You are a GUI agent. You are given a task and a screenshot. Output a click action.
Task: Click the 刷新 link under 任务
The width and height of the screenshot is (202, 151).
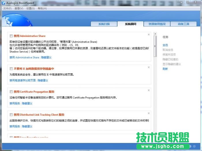[x=165, y=69]
